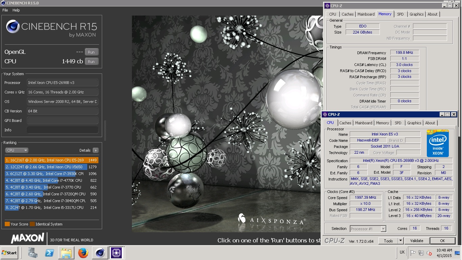Open Memory tab in front CPU-Z window
This screenshot has width=462, height=260.
383,123
